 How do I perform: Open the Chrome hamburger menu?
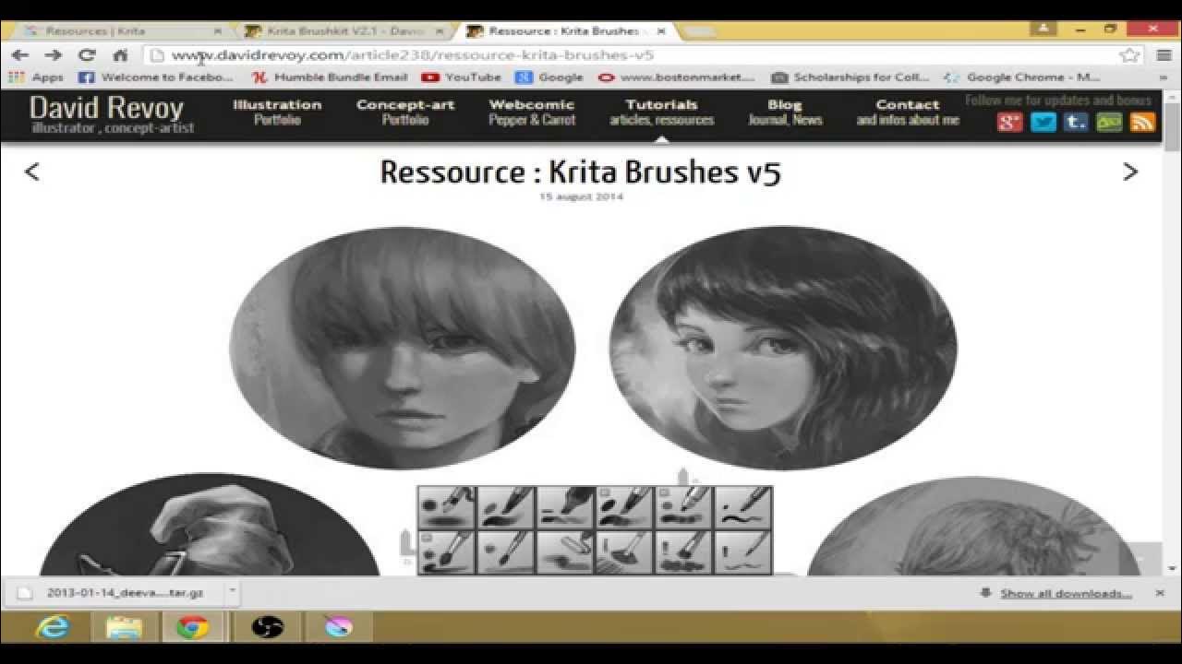(x=1164, y=55)
